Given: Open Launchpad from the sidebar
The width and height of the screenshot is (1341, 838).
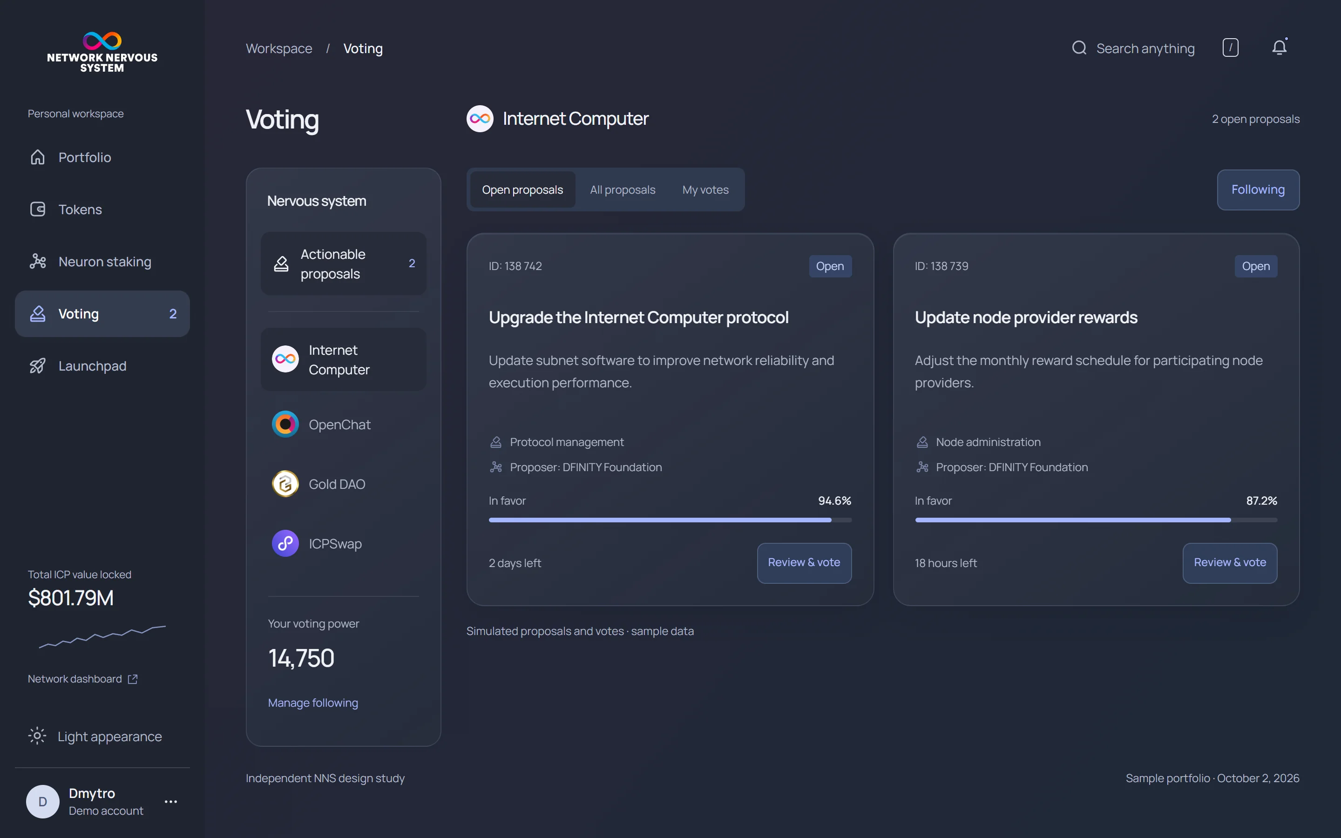Looking at the screenshot, I should (x=102, y=366).
